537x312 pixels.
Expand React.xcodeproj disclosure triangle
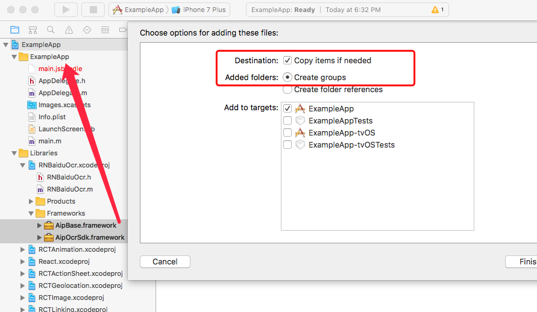click(x=23, y=262)
